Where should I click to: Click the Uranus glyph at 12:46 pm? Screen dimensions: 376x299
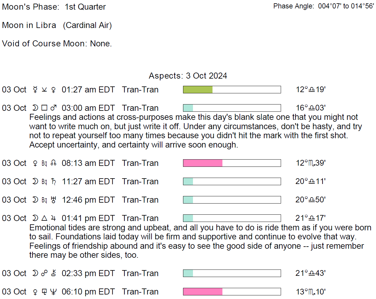53,200
